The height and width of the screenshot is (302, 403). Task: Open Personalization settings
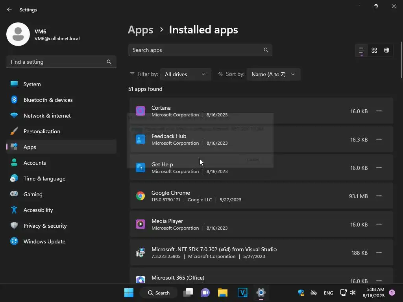coord(61,131)
